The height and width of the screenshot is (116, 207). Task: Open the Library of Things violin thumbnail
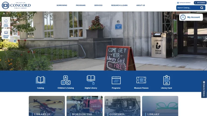click(x=47, y=106)
